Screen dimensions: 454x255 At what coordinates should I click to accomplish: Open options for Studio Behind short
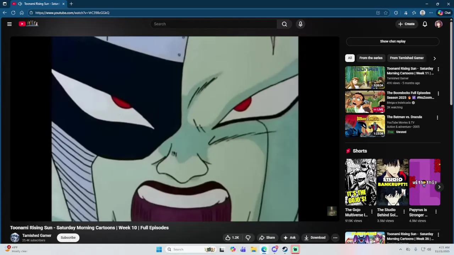tap(404, 212)
